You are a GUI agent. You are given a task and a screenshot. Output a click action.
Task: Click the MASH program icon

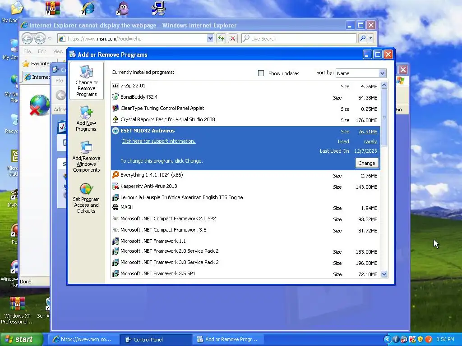(x=115, y=207)
